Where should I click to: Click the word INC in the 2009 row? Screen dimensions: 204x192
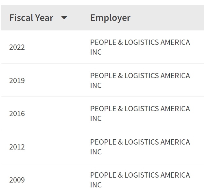(96, 185)
